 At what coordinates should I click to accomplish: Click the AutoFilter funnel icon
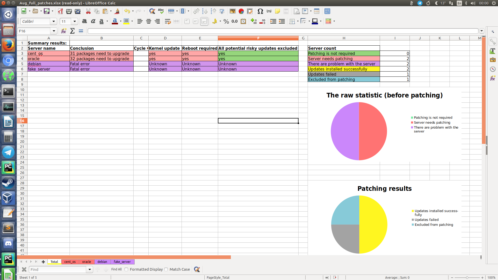click(x=222, y=11)
